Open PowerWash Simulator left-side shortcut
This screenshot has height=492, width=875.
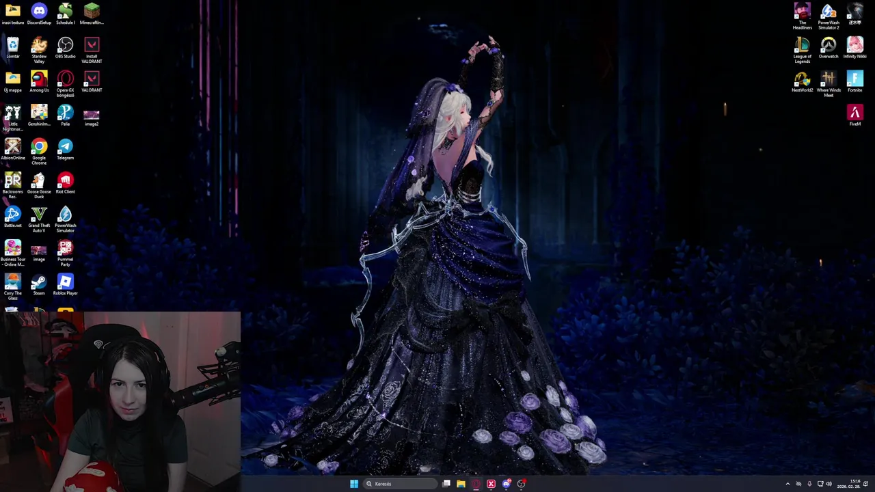66,219
